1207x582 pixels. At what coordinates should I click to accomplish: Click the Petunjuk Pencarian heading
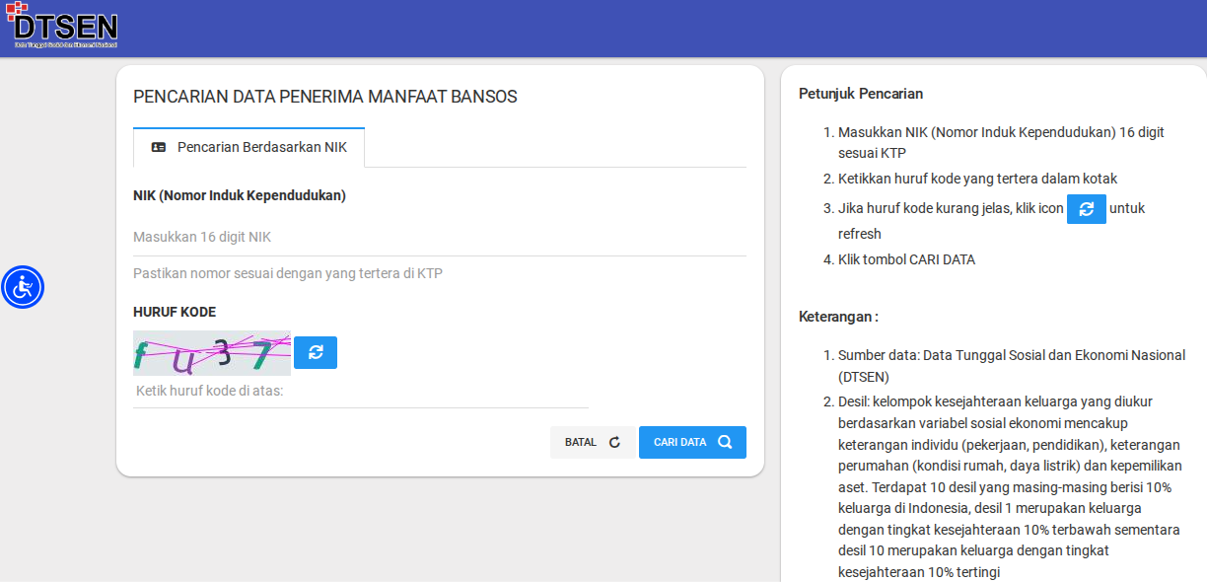(861, 94)
